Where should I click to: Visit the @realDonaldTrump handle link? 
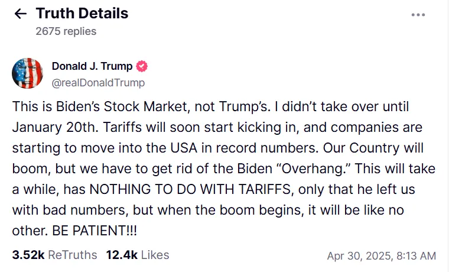click(98, 83)
